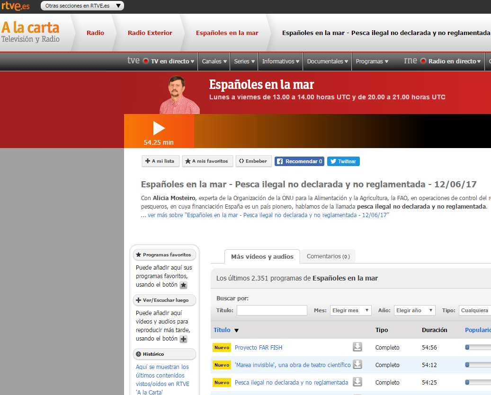Recommend the episode on Facebook

299,161
